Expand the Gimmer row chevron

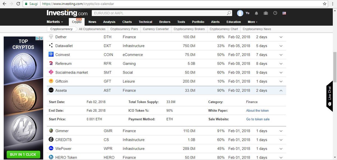[x=281, y=131]
